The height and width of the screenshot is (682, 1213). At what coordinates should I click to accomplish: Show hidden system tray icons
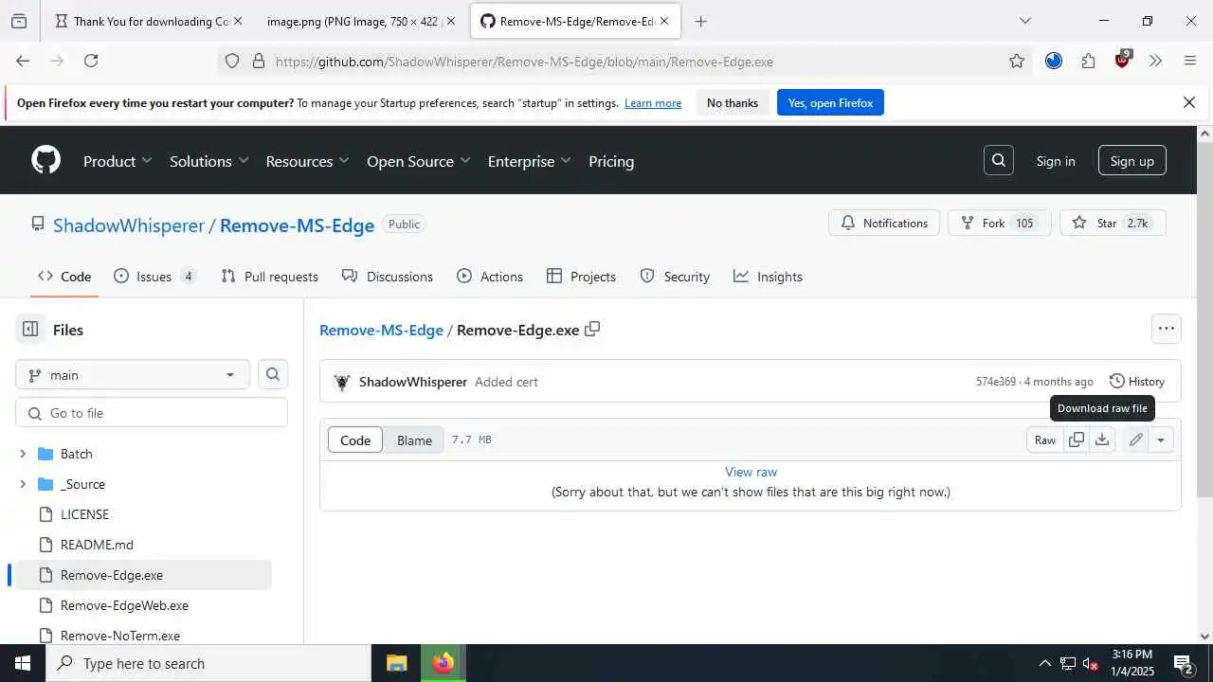1045,663
